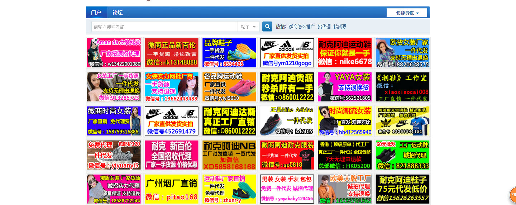Open the 耐克阿迪达斯 真正工厂直销 banner
This screenshot has height=205, width=516.
[x=229, y=121]
